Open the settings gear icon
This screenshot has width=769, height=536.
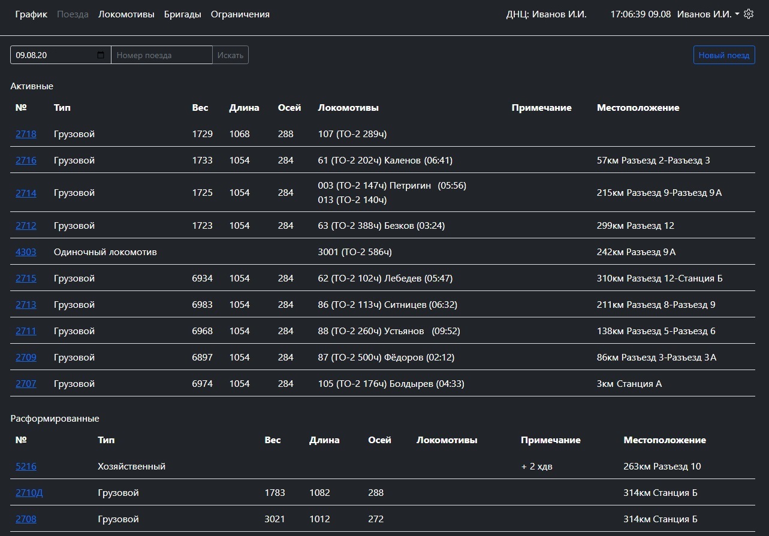[x=749, y=14]
